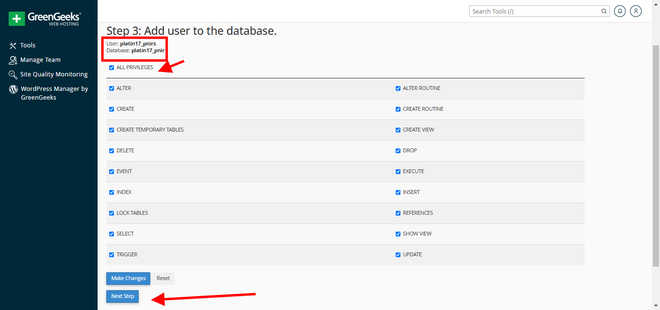This screenshot has height=310, width=660.
Task: Click the Tools wrench icon
Action: [13, 45]
